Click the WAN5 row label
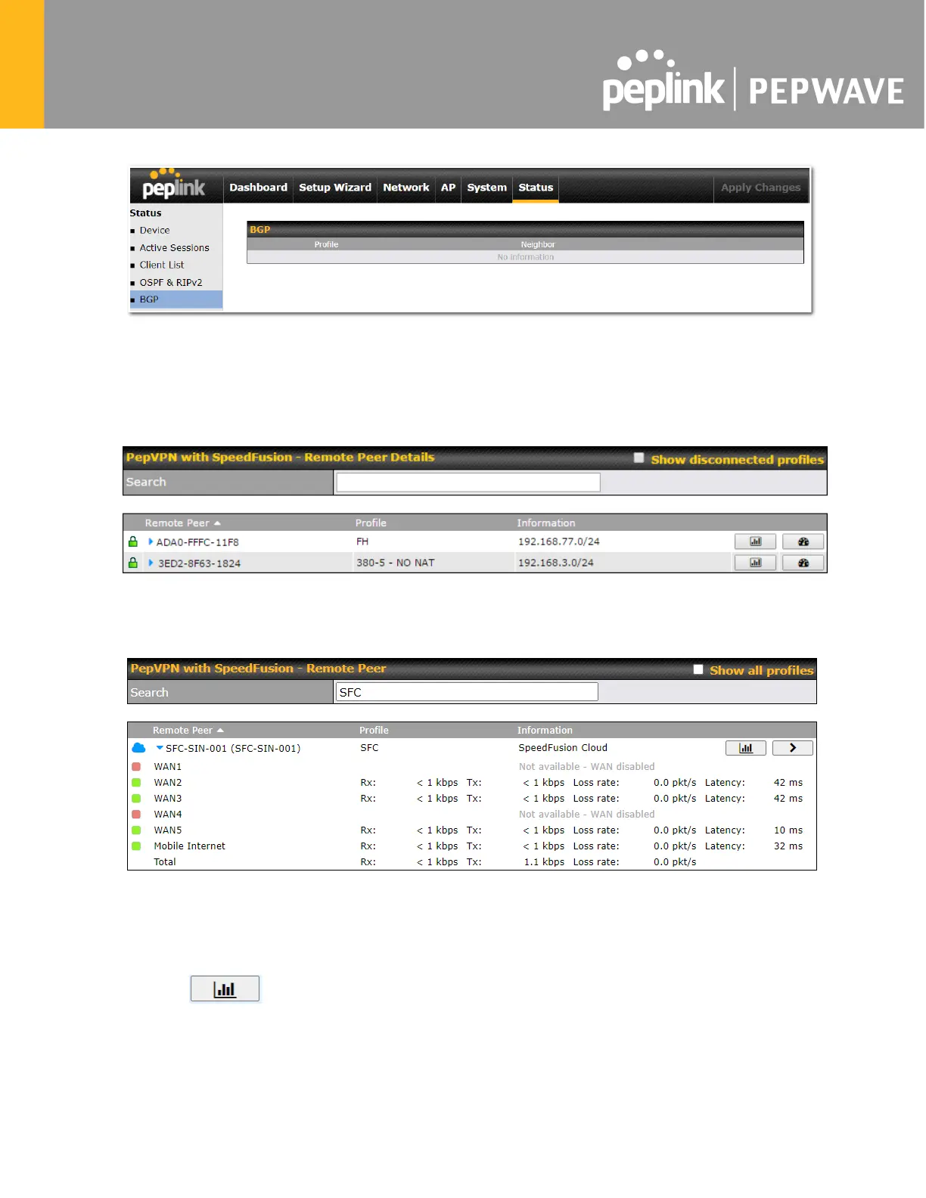This screenshot has height=1198, width=926. [168, 830]
